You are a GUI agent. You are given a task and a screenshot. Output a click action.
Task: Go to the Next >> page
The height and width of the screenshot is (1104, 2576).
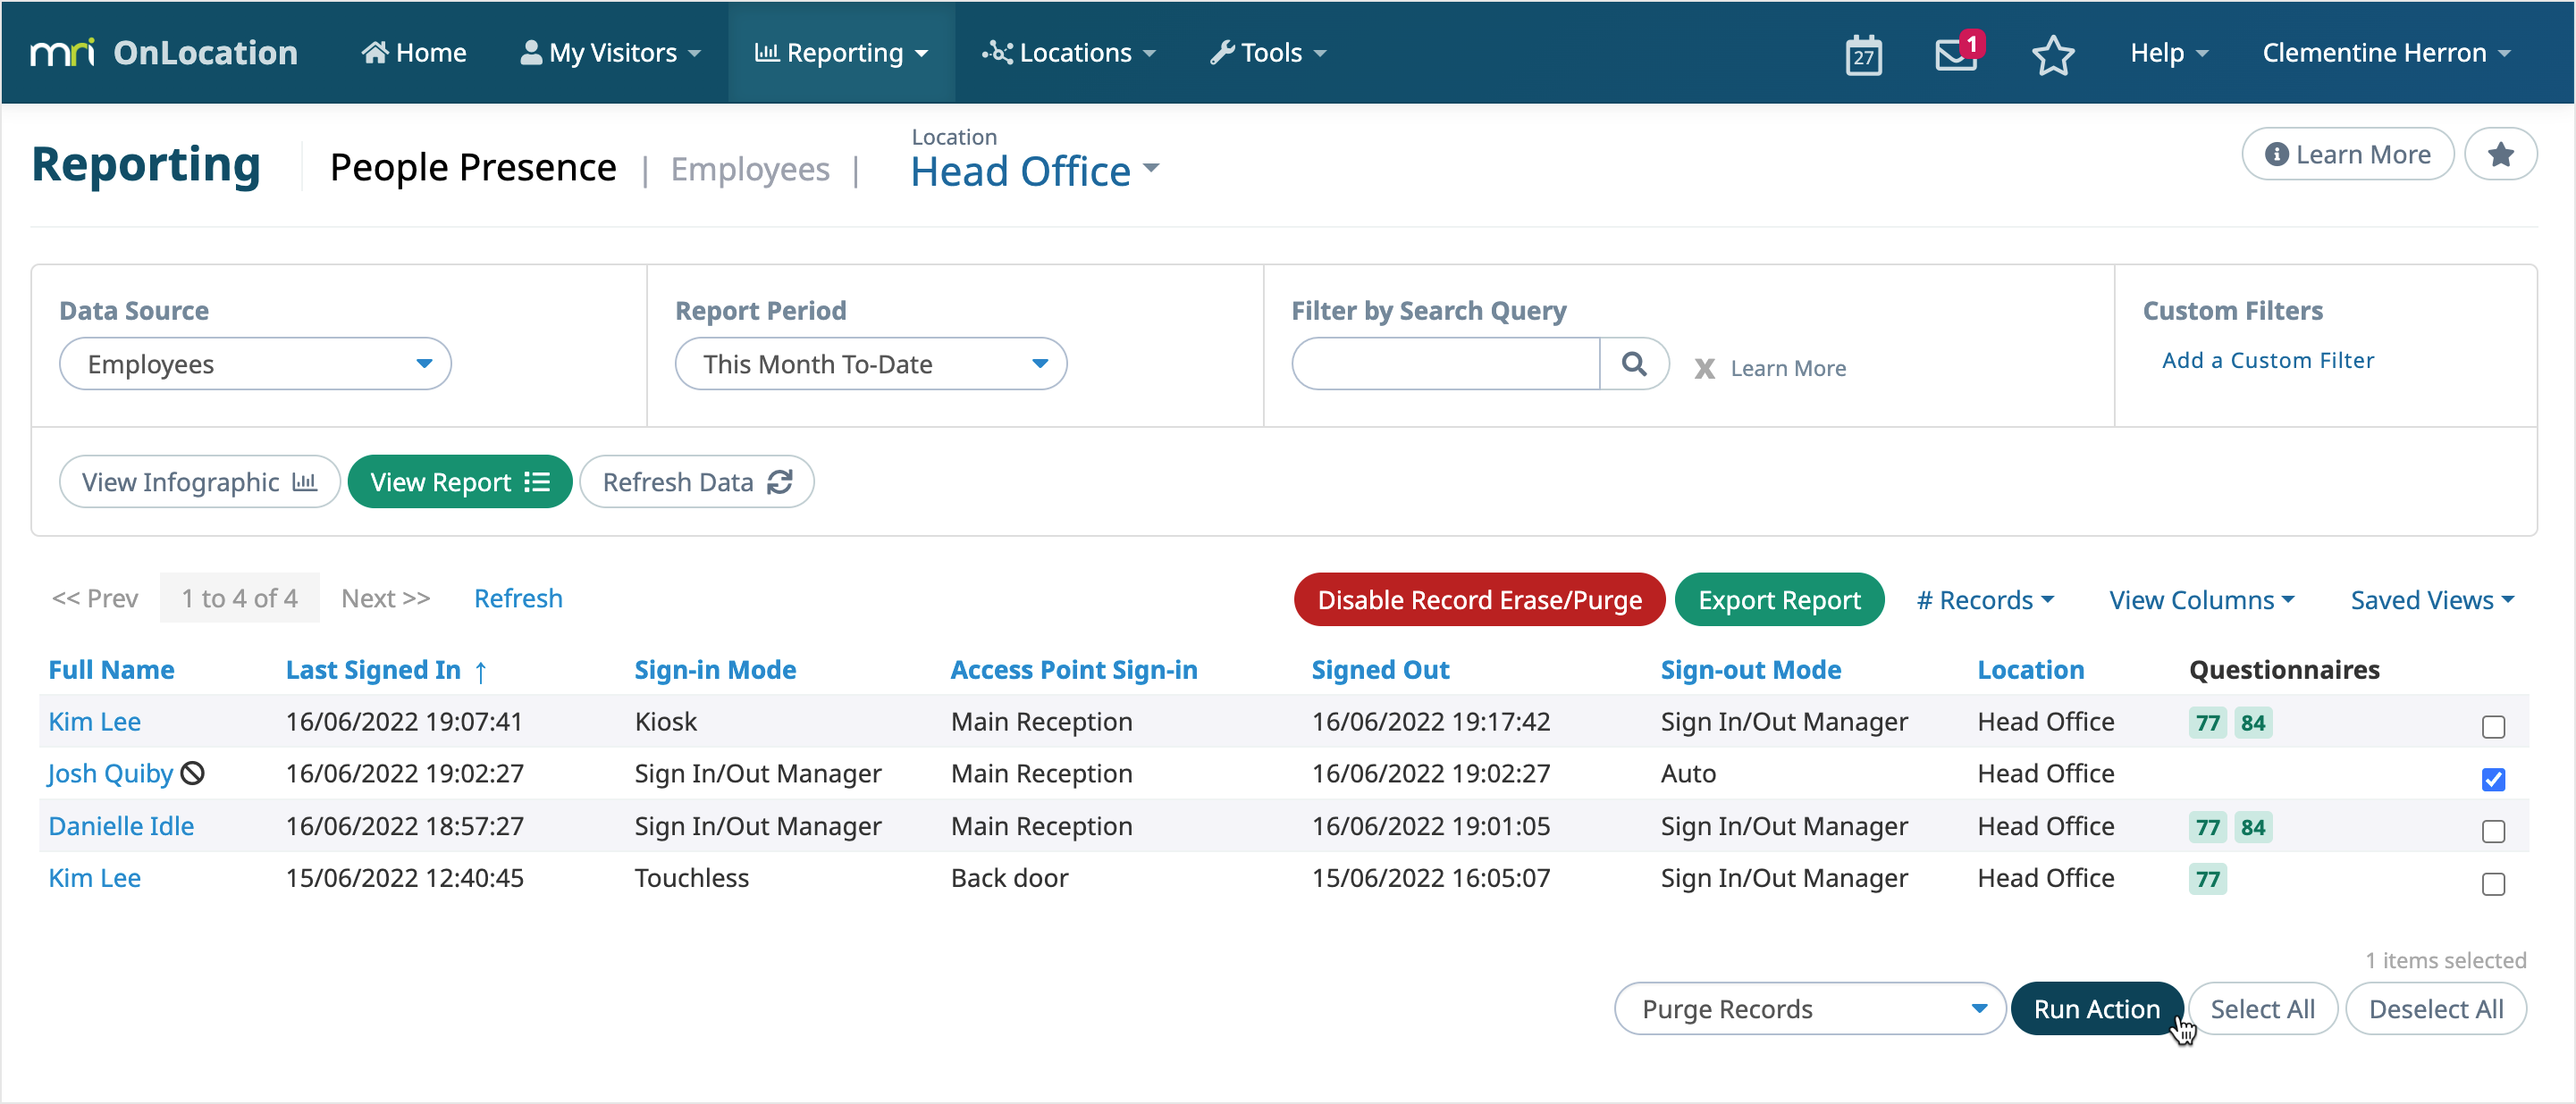pos(385,598)
